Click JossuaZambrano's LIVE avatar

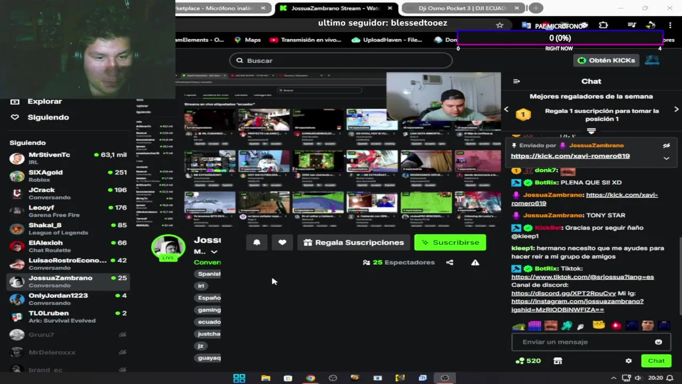click(x=168, y=249)
